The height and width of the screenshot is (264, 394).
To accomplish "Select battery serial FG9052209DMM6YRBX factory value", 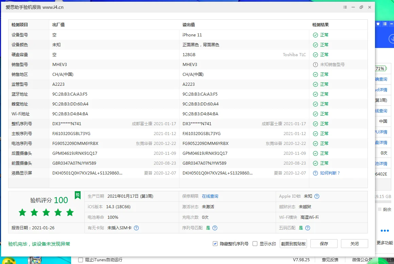I will [x=75, y=144].
